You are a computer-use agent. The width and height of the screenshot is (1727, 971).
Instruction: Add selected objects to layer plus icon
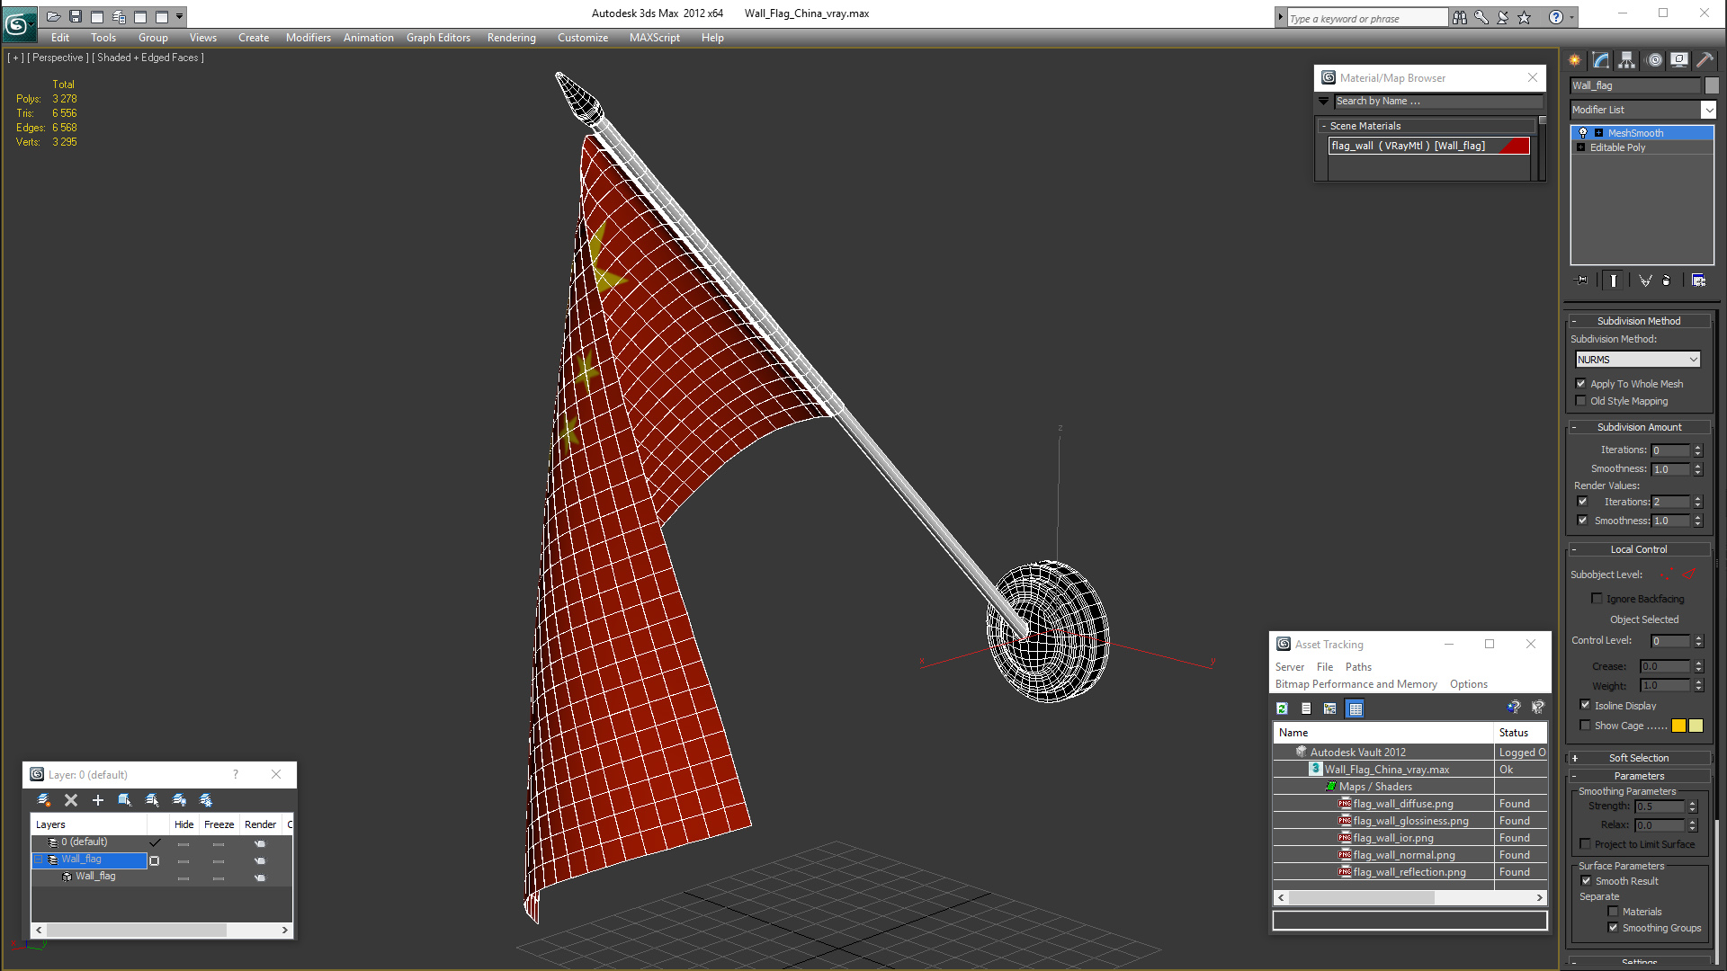pyautogui.click(x=98, y=800)
